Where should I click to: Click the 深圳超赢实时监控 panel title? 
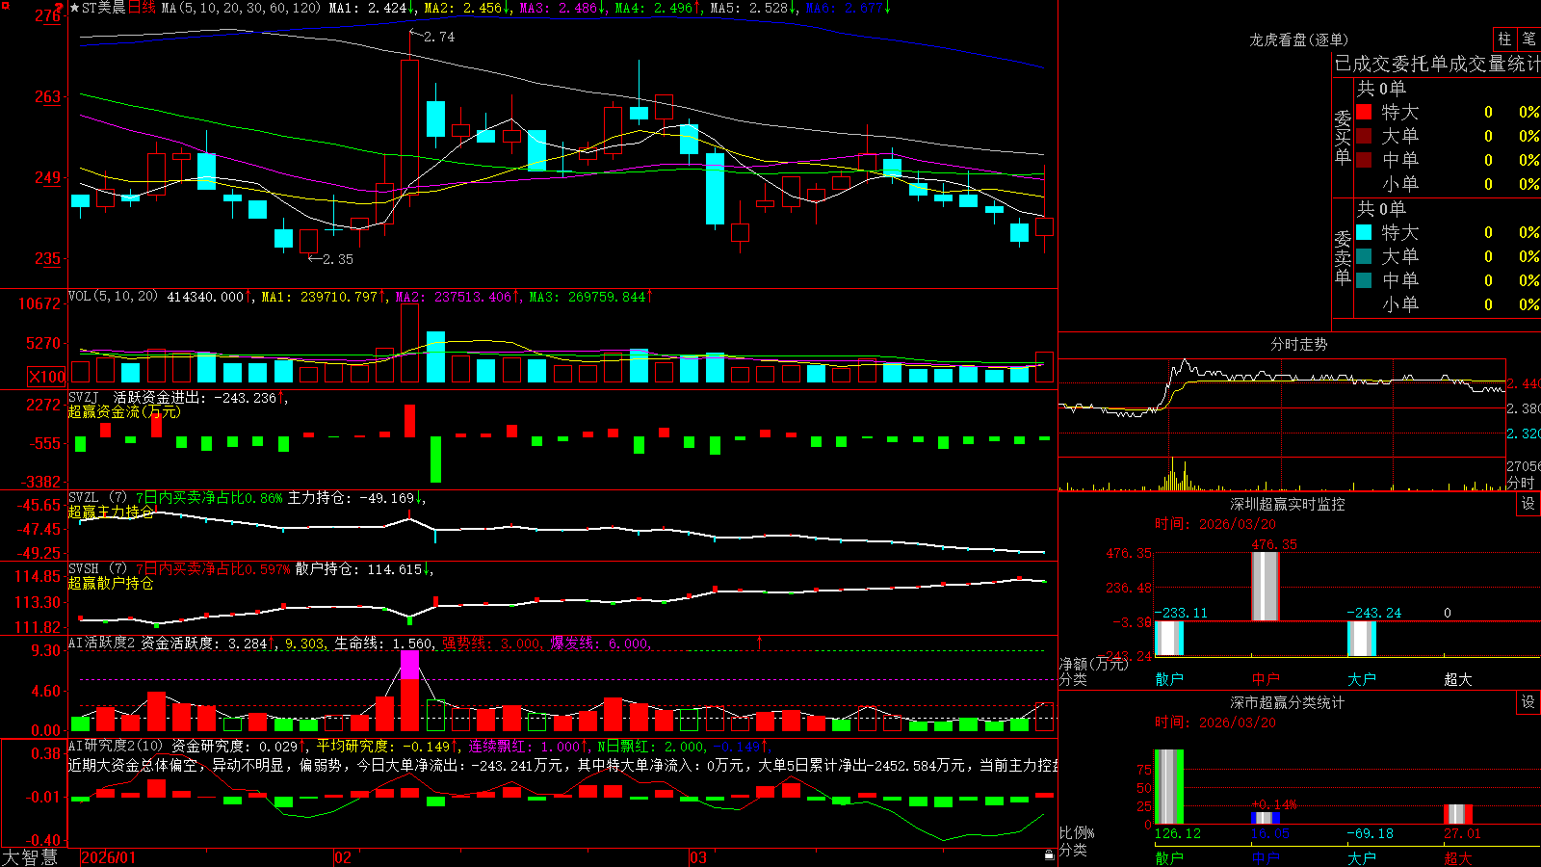tap(1288, 504)
